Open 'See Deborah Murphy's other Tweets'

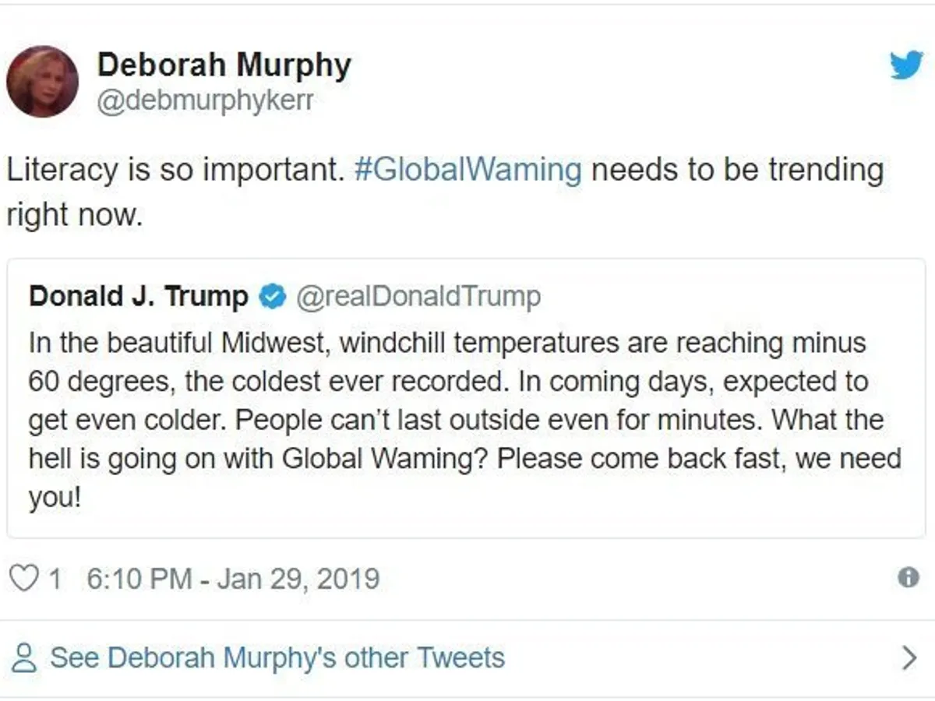coord(277,658)
